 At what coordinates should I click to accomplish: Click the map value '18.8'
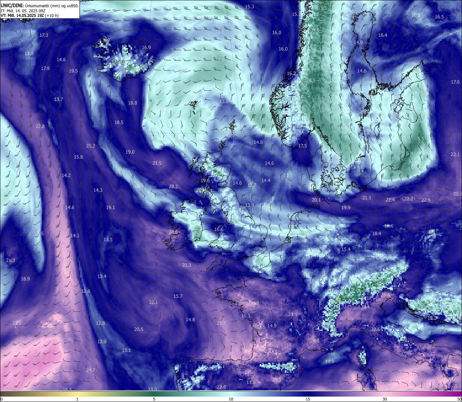point(132,103)
